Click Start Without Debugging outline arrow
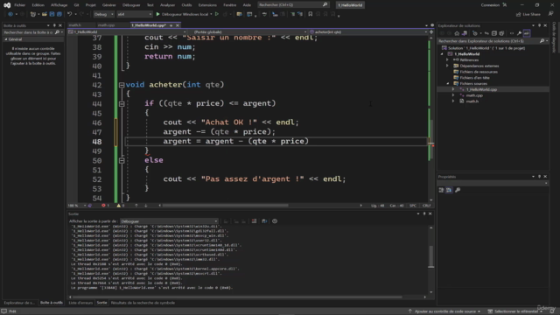 pos(217,14)
